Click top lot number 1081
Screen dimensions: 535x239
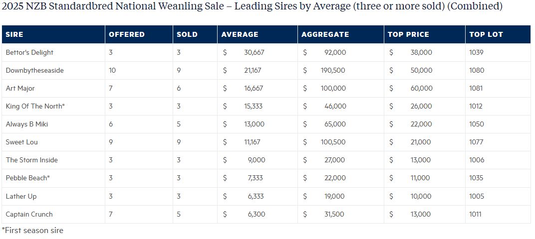[x=477, y=88]
